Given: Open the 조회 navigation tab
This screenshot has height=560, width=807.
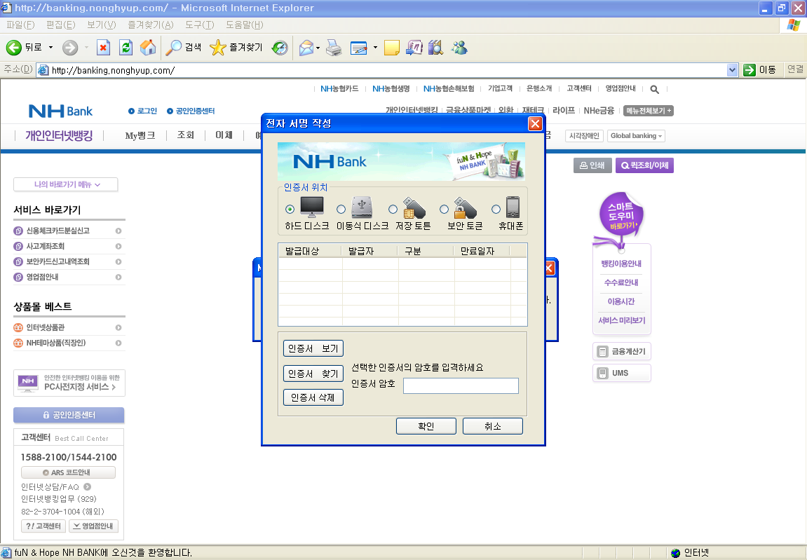Looking at the screenshot, I should [x=186, y=135].
